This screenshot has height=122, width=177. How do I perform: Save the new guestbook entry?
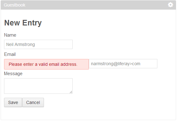coord(13,102)
